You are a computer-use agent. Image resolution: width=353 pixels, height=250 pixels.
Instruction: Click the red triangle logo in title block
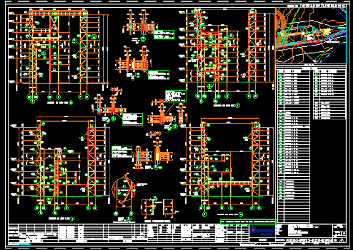click(255, 230)
